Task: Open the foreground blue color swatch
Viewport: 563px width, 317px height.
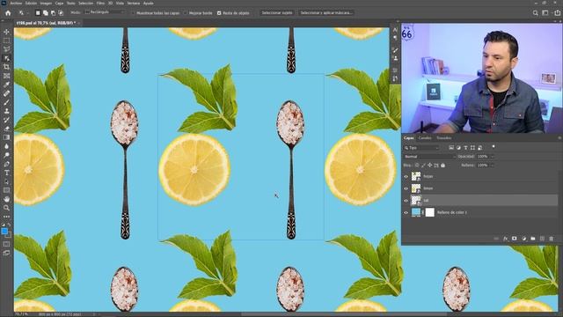Action: pyautogui.click(x=4, y=232)
